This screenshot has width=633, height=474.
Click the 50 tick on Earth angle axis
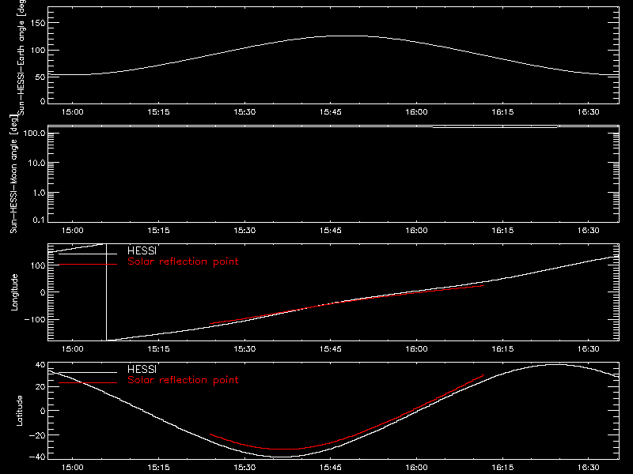click(x=40, y=77)
